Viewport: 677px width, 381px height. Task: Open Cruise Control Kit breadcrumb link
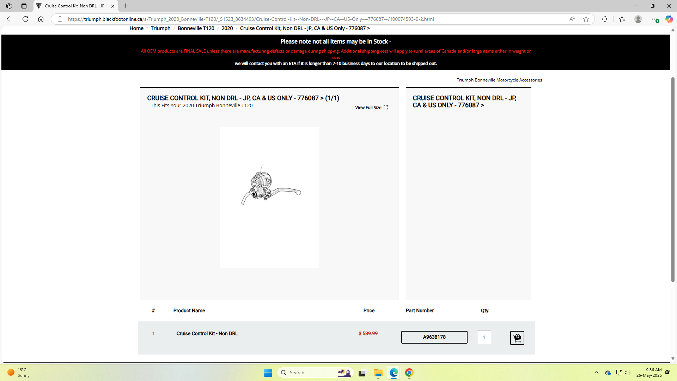[x=305, y=28]
